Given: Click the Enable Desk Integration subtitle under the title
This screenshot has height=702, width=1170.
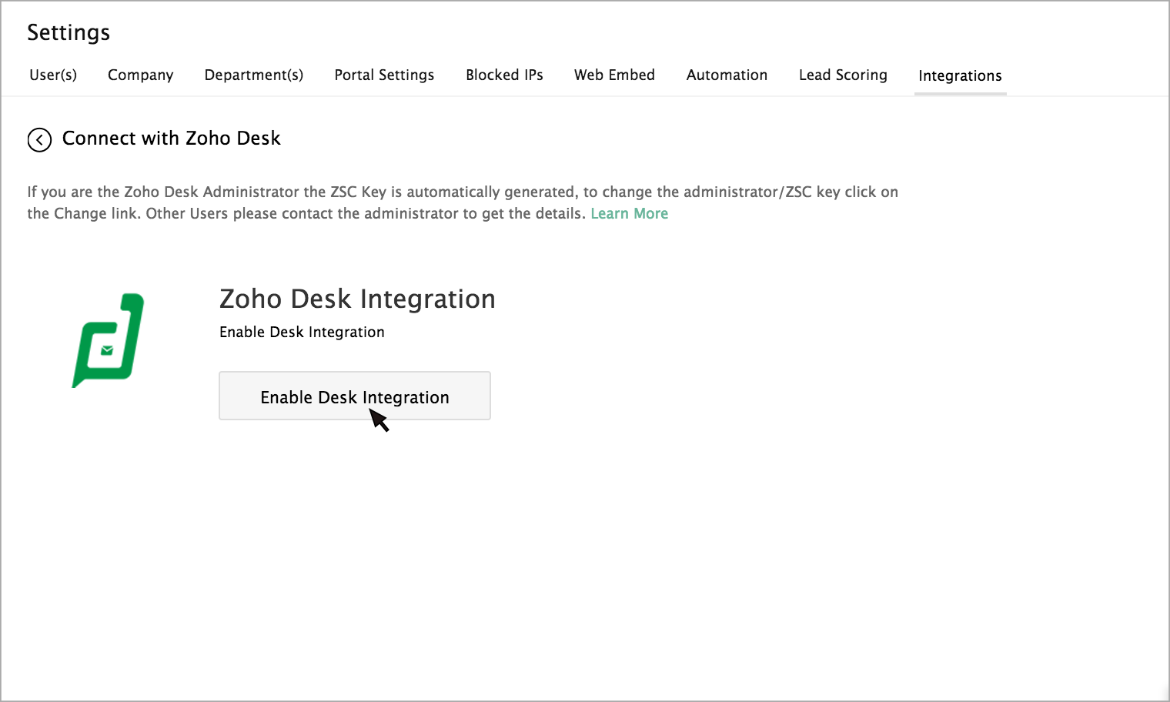Looking at the screenshot, I should [x=302, y=332].
